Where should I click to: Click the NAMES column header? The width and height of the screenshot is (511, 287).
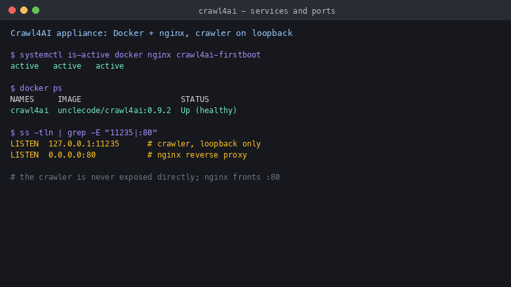click(22, 99)
